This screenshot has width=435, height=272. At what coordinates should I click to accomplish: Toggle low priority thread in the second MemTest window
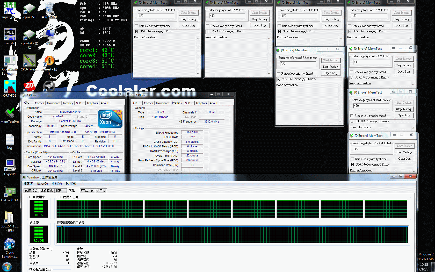click(x=207, y=26)
